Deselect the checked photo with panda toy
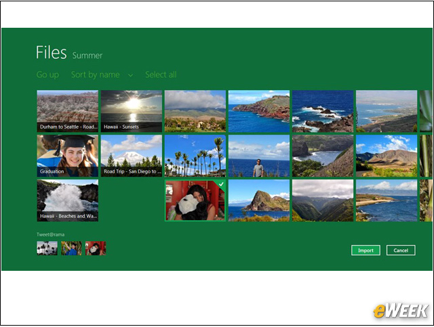Viewport: 434px width, 327px height. 195,200
